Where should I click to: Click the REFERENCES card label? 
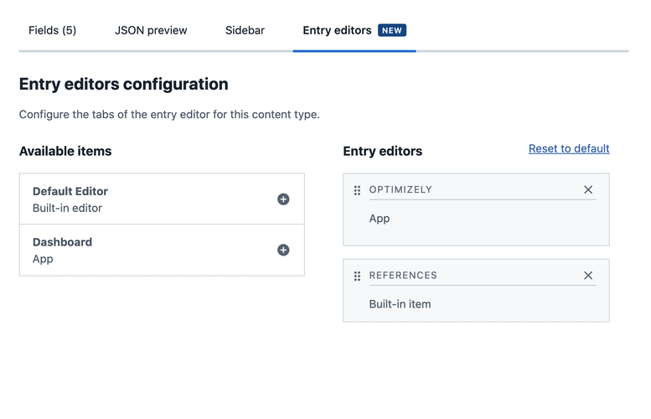click(x=403, y=276)
